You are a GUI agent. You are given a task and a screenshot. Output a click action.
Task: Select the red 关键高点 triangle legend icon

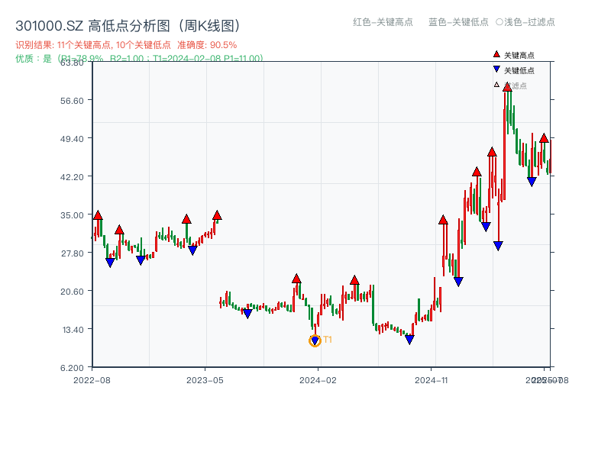coord(496,54)
